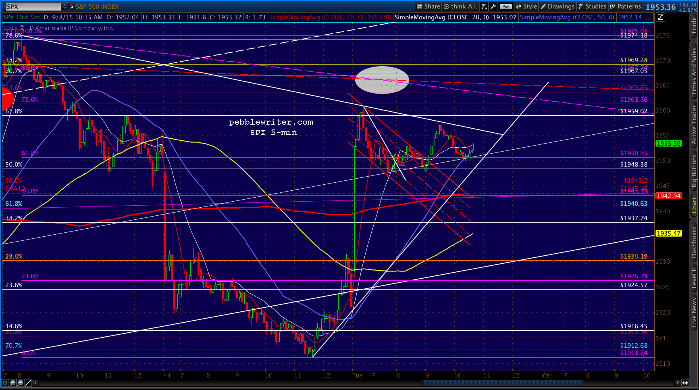Open chart settings wrench icon
The width and height of the screenshot is (699, 390).
[493, 6]
